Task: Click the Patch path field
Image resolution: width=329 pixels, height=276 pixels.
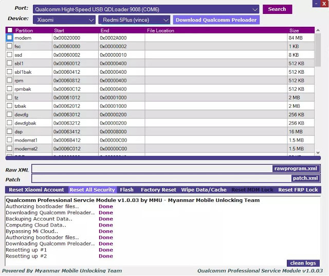Action: pos(161,178)
